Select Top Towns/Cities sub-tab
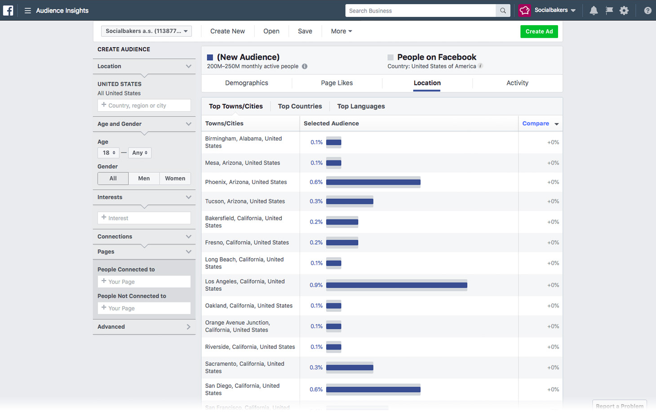Screen dimensions: 656x412 [x=236, y=106]
